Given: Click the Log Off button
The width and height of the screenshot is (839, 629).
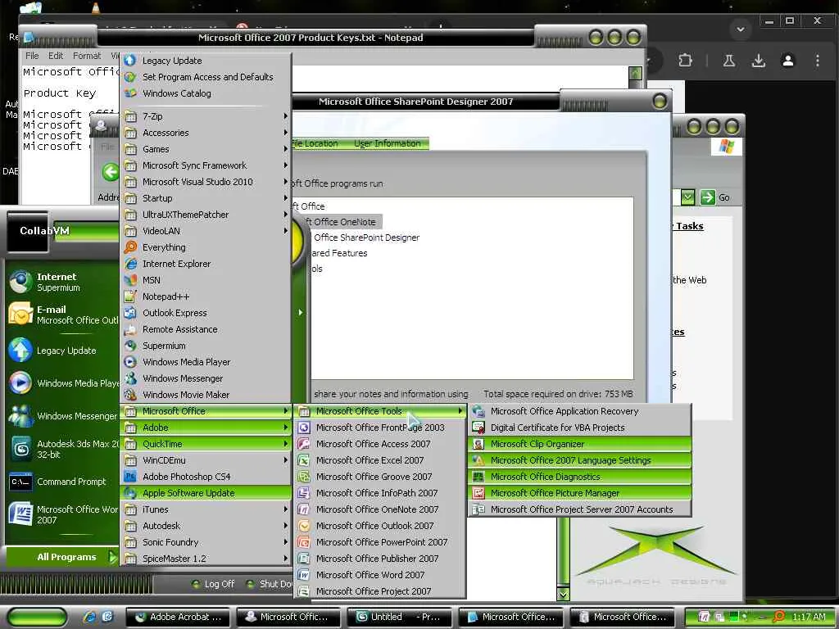Looking at the screenshot, I should tap(213, 584).
